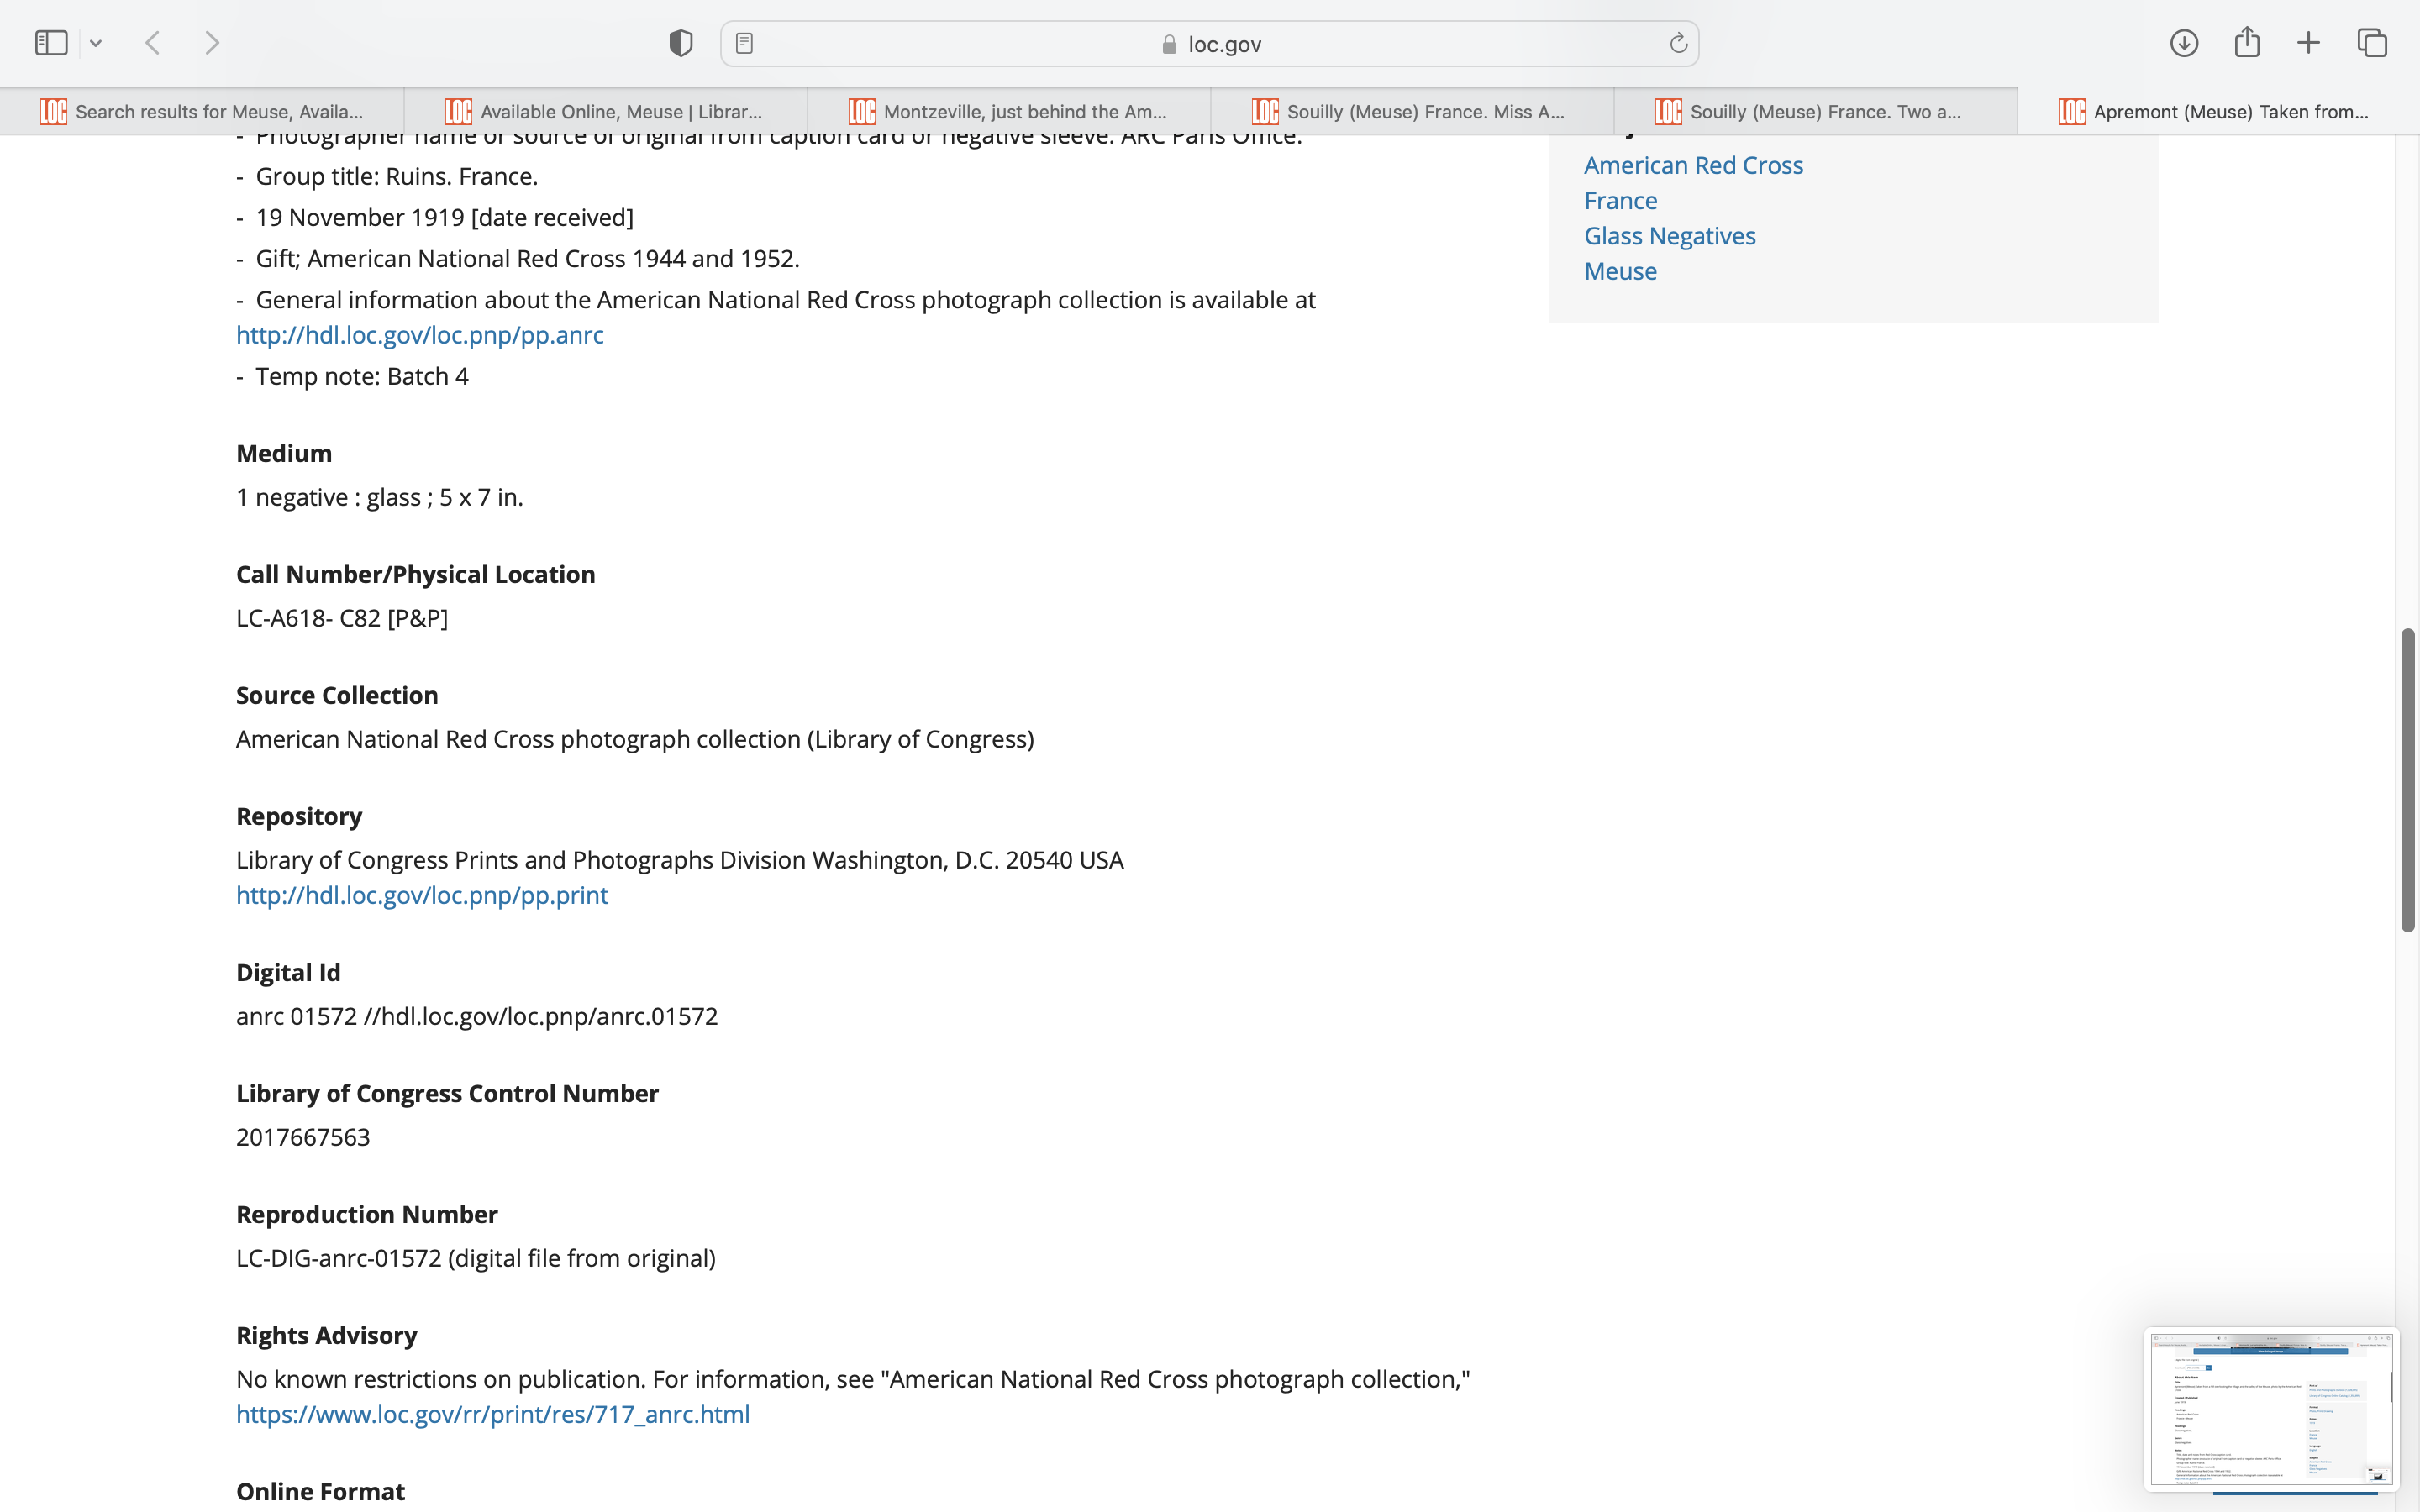Go back to previous page
The image size is (2420, 1512).
pyautogui.click(x=153, y=43)
